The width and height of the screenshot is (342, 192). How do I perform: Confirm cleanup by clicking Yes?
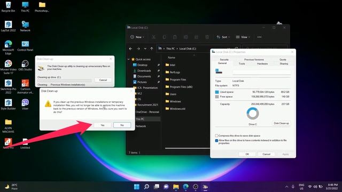(103, 125)
